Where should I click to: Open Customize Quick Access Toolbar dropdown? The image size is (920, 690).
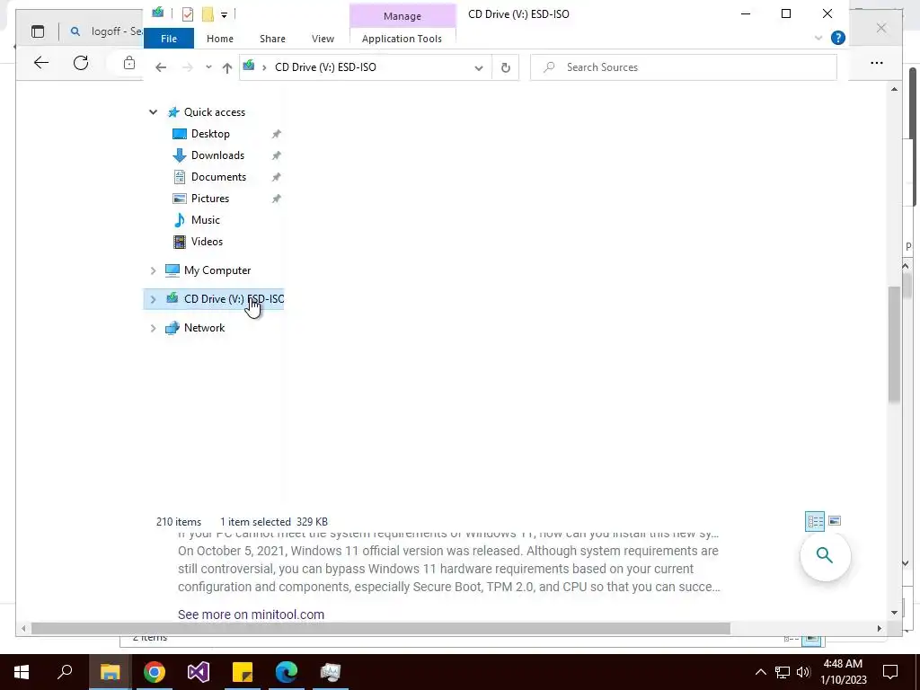224,14
